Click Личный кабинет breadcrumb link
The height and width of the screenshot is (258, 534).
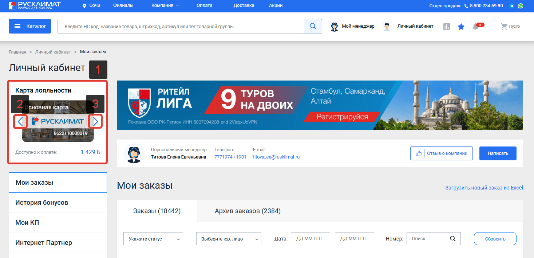click(53, 52)
